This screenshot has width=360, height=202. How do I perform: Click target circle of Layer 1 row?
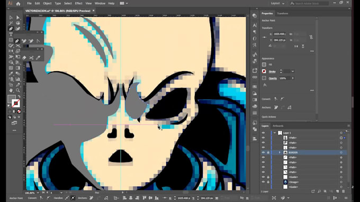click(x=341, y=133)
